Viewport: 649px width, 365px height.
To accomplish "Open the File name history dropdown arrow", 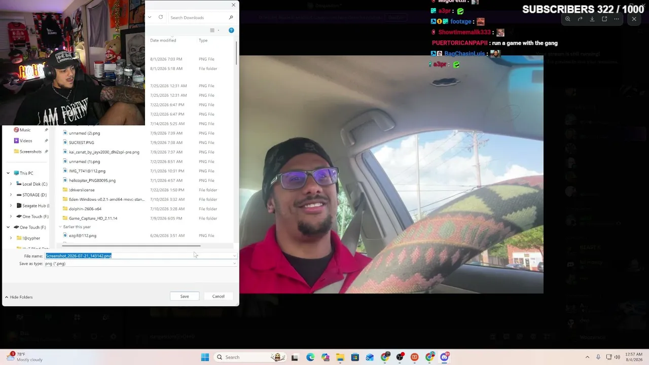I will [x=234, y=256].
